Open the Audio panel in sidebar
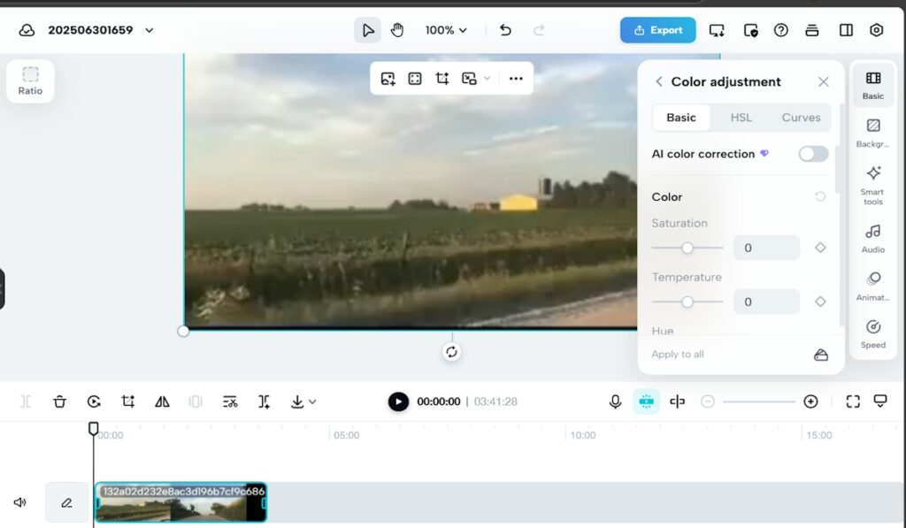This screenshot has width=906, height=528. (872, 238)
